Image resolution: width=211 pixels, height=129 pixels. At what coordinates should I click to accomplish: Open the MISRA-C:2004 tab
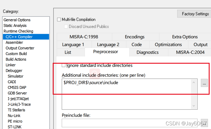click(190, 52)
